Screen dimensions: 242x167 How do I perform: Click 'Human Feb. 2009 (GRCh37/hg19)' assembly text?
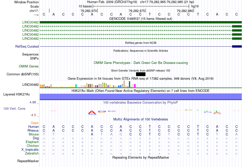[112, 2]
